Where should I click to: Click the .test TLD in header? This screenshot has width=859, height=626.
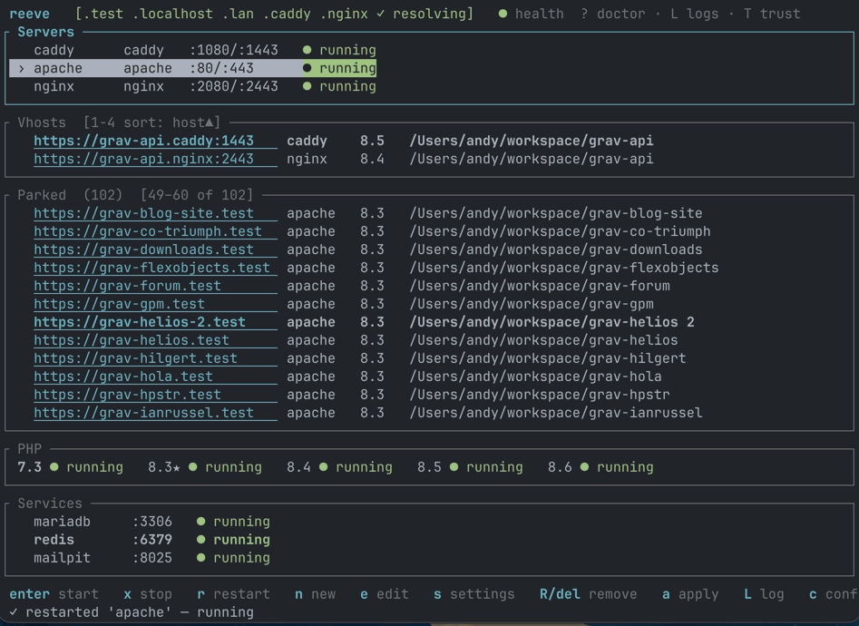point(103,14)
